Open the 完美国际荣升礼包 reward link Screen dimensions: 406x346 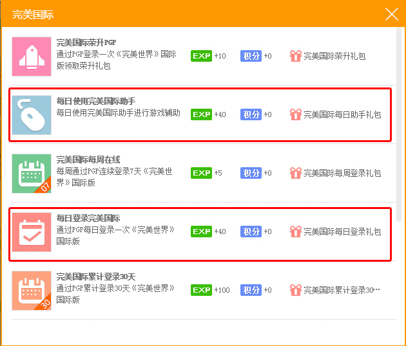(334, 56)
